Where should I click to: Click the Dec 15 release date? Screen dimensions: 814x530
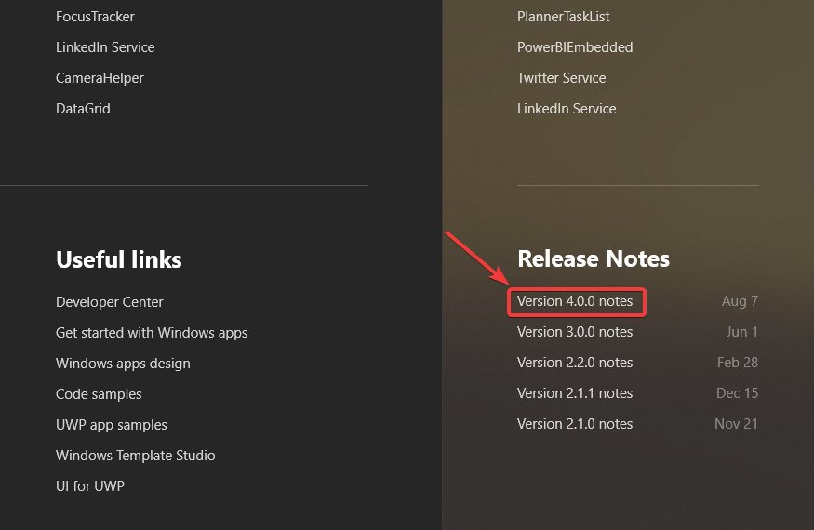click(737, 393)
